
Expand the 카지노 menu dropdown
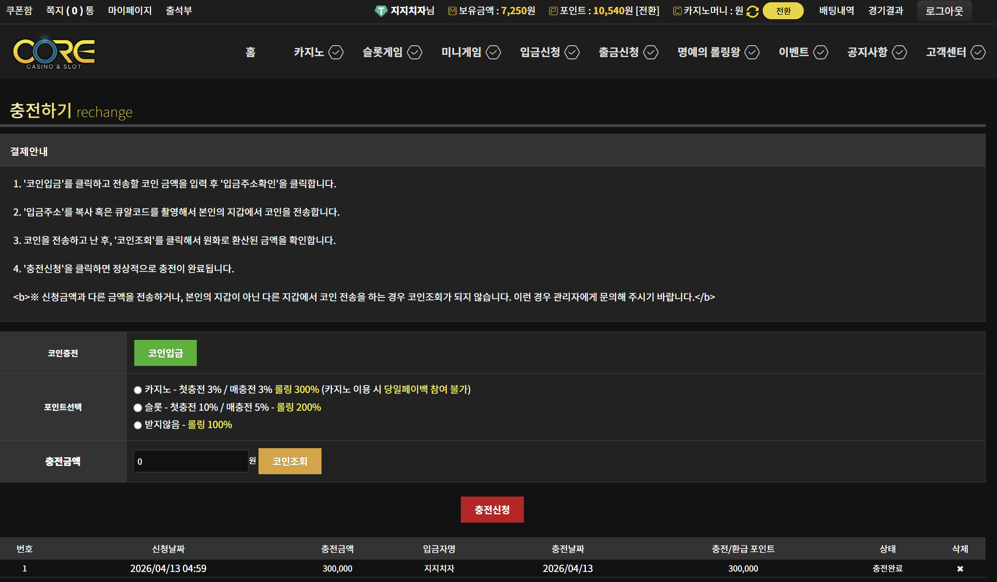pyautogui.click(x=336, y=52)
